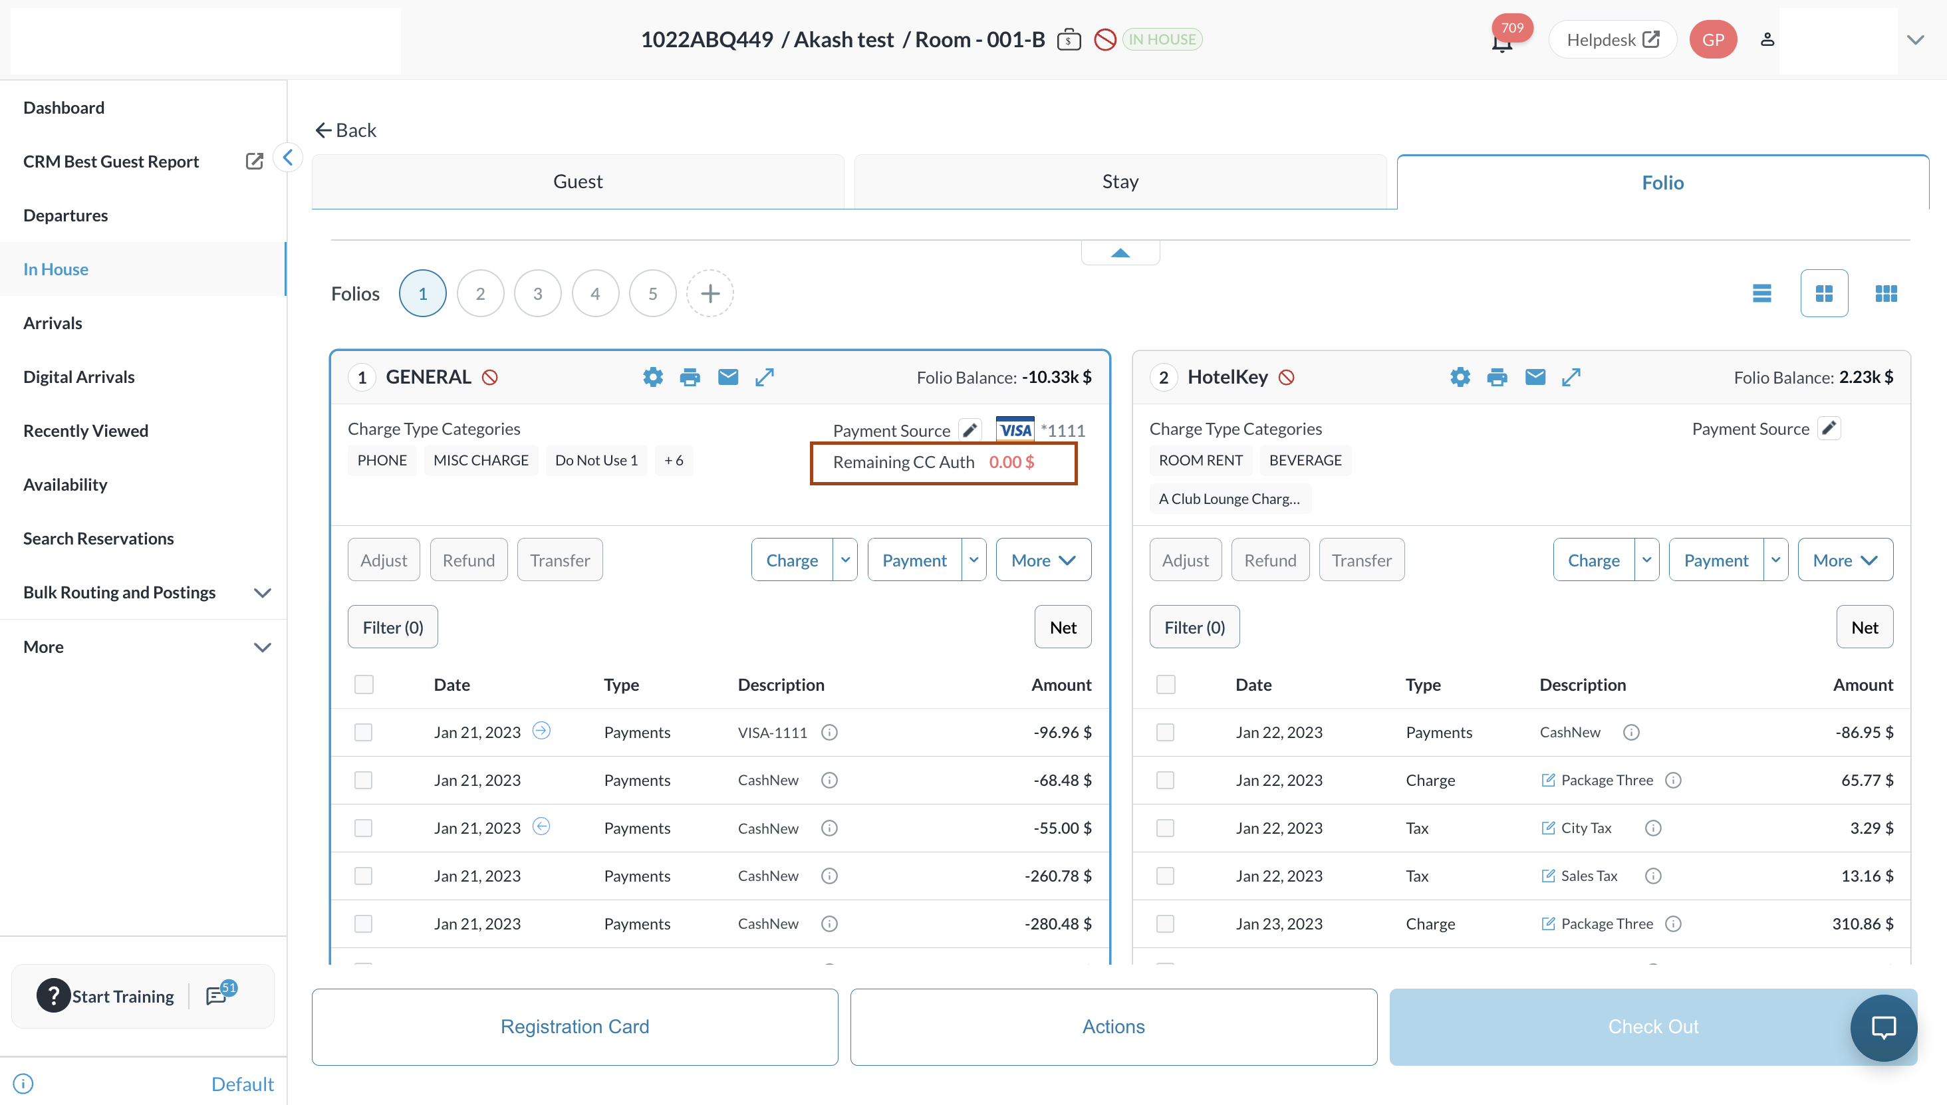
Task: Expand More dropdown in HotelKey folio
Action: (x=1845, y=560)
